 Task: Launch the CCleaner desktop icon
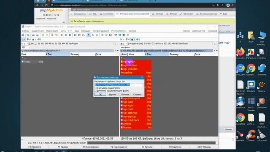click(251, 136)
